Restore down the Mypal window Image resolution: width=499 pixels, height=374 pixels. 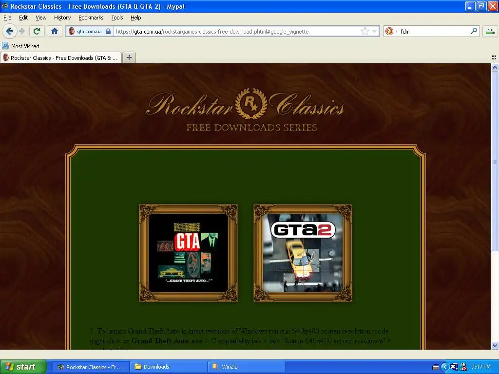[x=481, y=6]
